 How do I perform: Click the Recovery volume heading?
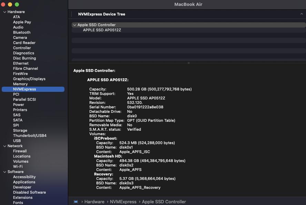104,174
